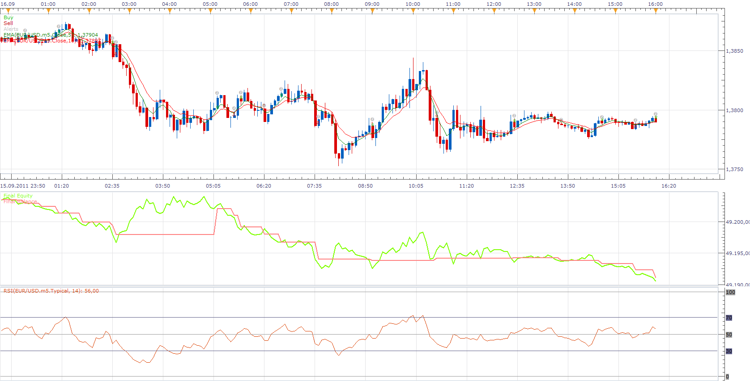This screenshot has width=750, height=381.
Task: Select the 13:50 bottom axis label
Action: 568,186
